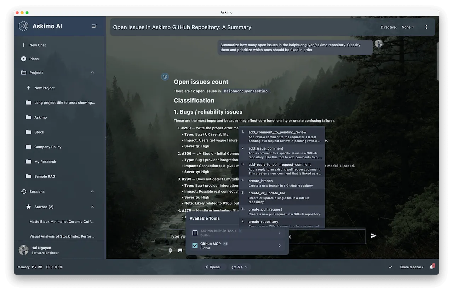The height and width of the screenshot is (293, 453).
Task: Collapse the Starred (2) section chevron
Action: [92, 207]
